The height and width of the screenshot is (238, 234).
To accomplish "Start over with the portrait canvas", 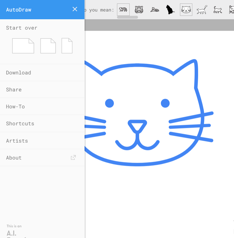I will [x=67, y=46].
